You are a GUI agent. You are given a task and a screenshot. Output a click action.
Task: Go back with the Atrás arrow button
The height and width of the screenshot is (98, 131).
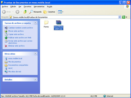pos(6,12)
